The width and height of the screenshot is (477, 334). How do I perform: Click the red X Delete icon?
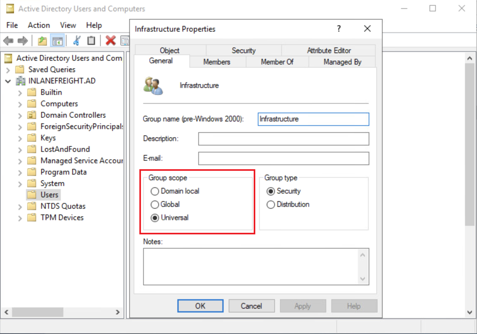[x=111, y=40]
